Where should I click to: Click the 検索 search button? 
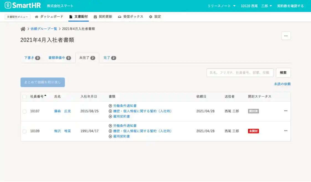click(283, 72)
